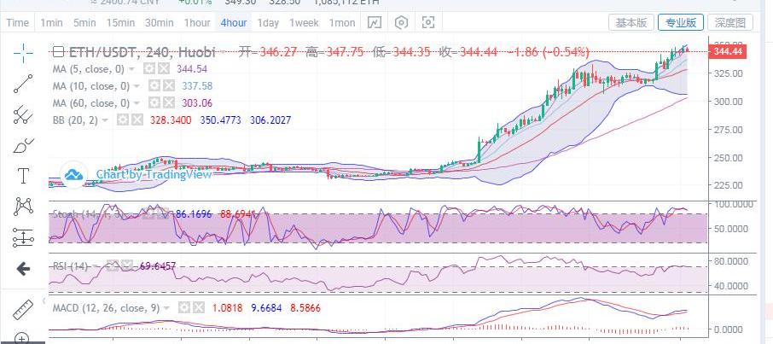The height and width of the screenshot is (344, 773).
Task: Switch to 1hour timeframe
Action: 197,23
